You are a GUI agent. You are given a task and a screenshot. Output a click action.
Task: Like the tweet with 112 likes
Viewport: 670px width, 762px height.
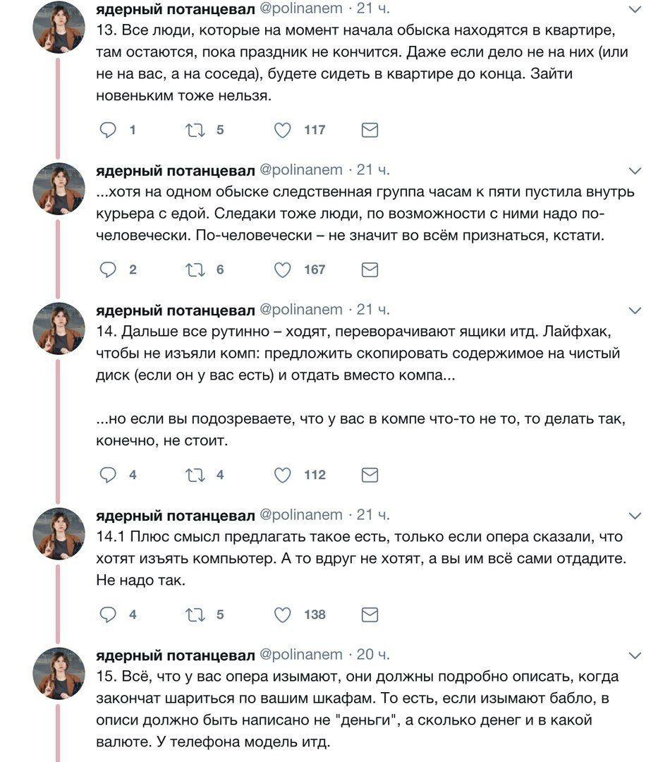(x=282, y=475)
